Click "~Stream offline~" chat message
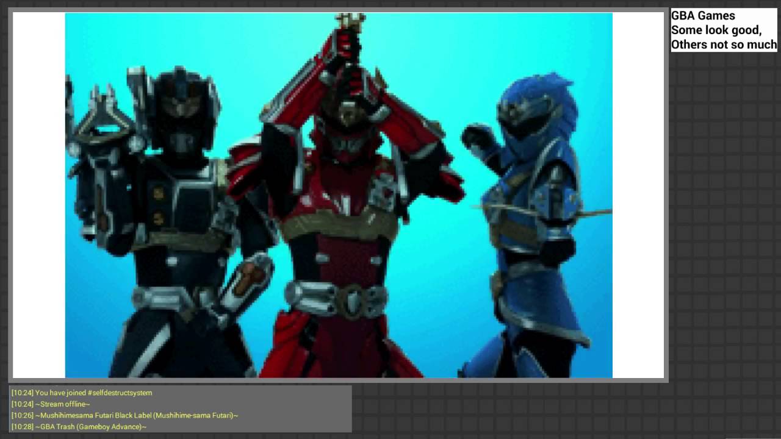The image size is (781, 439). pyautogui.click(x=51, y=404)
